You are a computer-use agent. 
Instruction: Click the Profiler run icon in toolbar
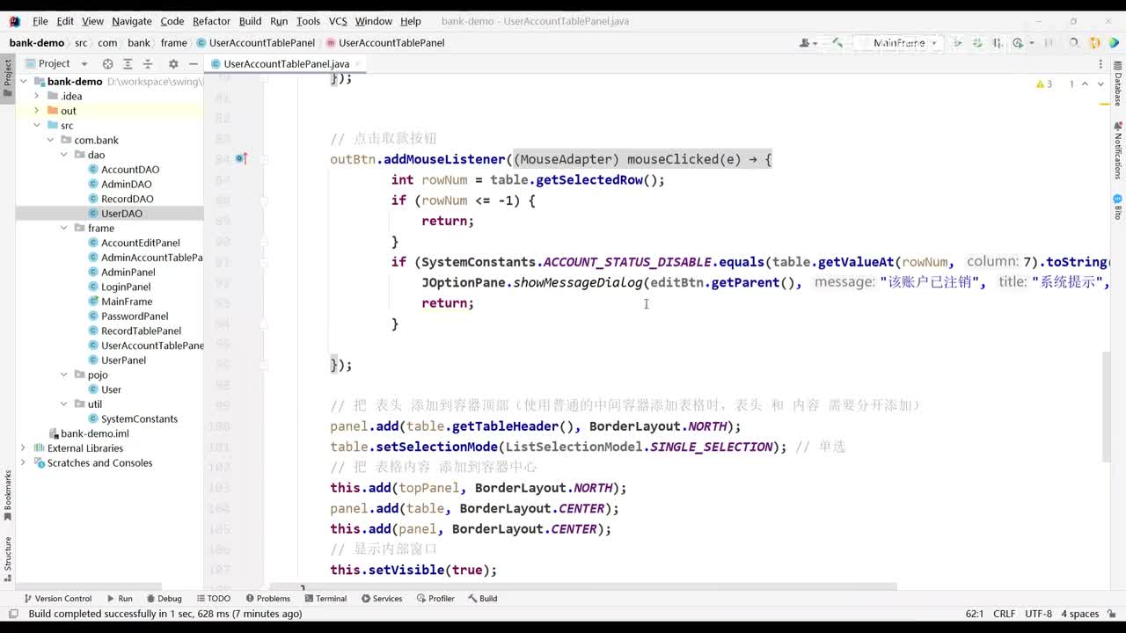1019,42
